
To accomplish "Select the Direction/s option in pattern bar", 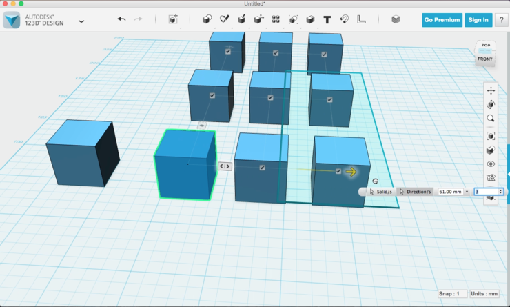I will click(415, 192).
